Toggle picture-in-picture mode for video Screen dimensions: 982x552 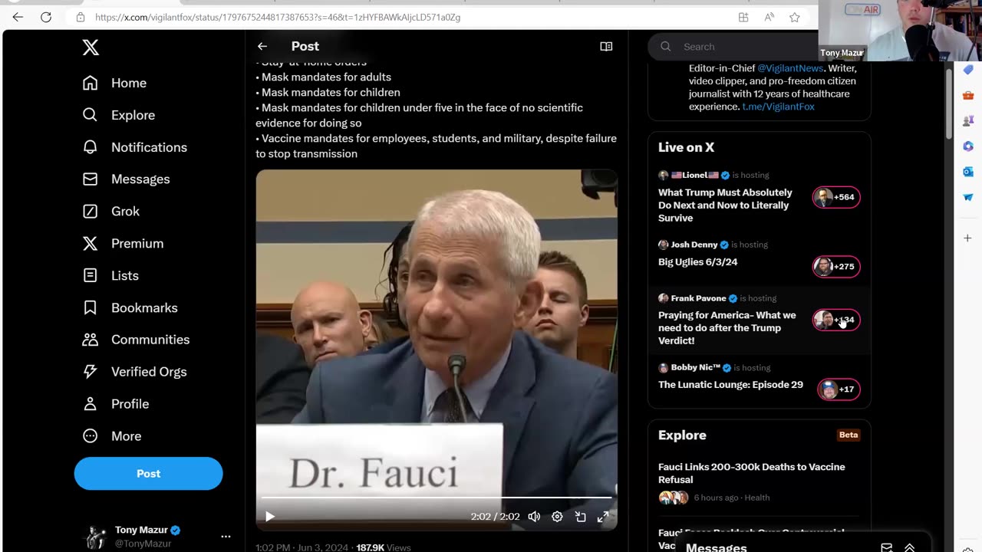581,517
